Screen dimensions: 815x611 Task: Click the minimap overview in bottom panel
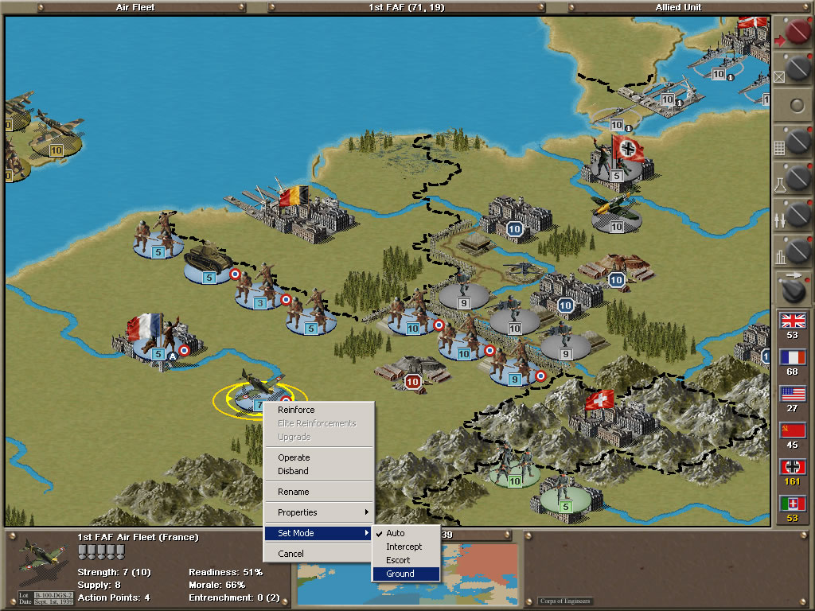[x=407, y=574]
